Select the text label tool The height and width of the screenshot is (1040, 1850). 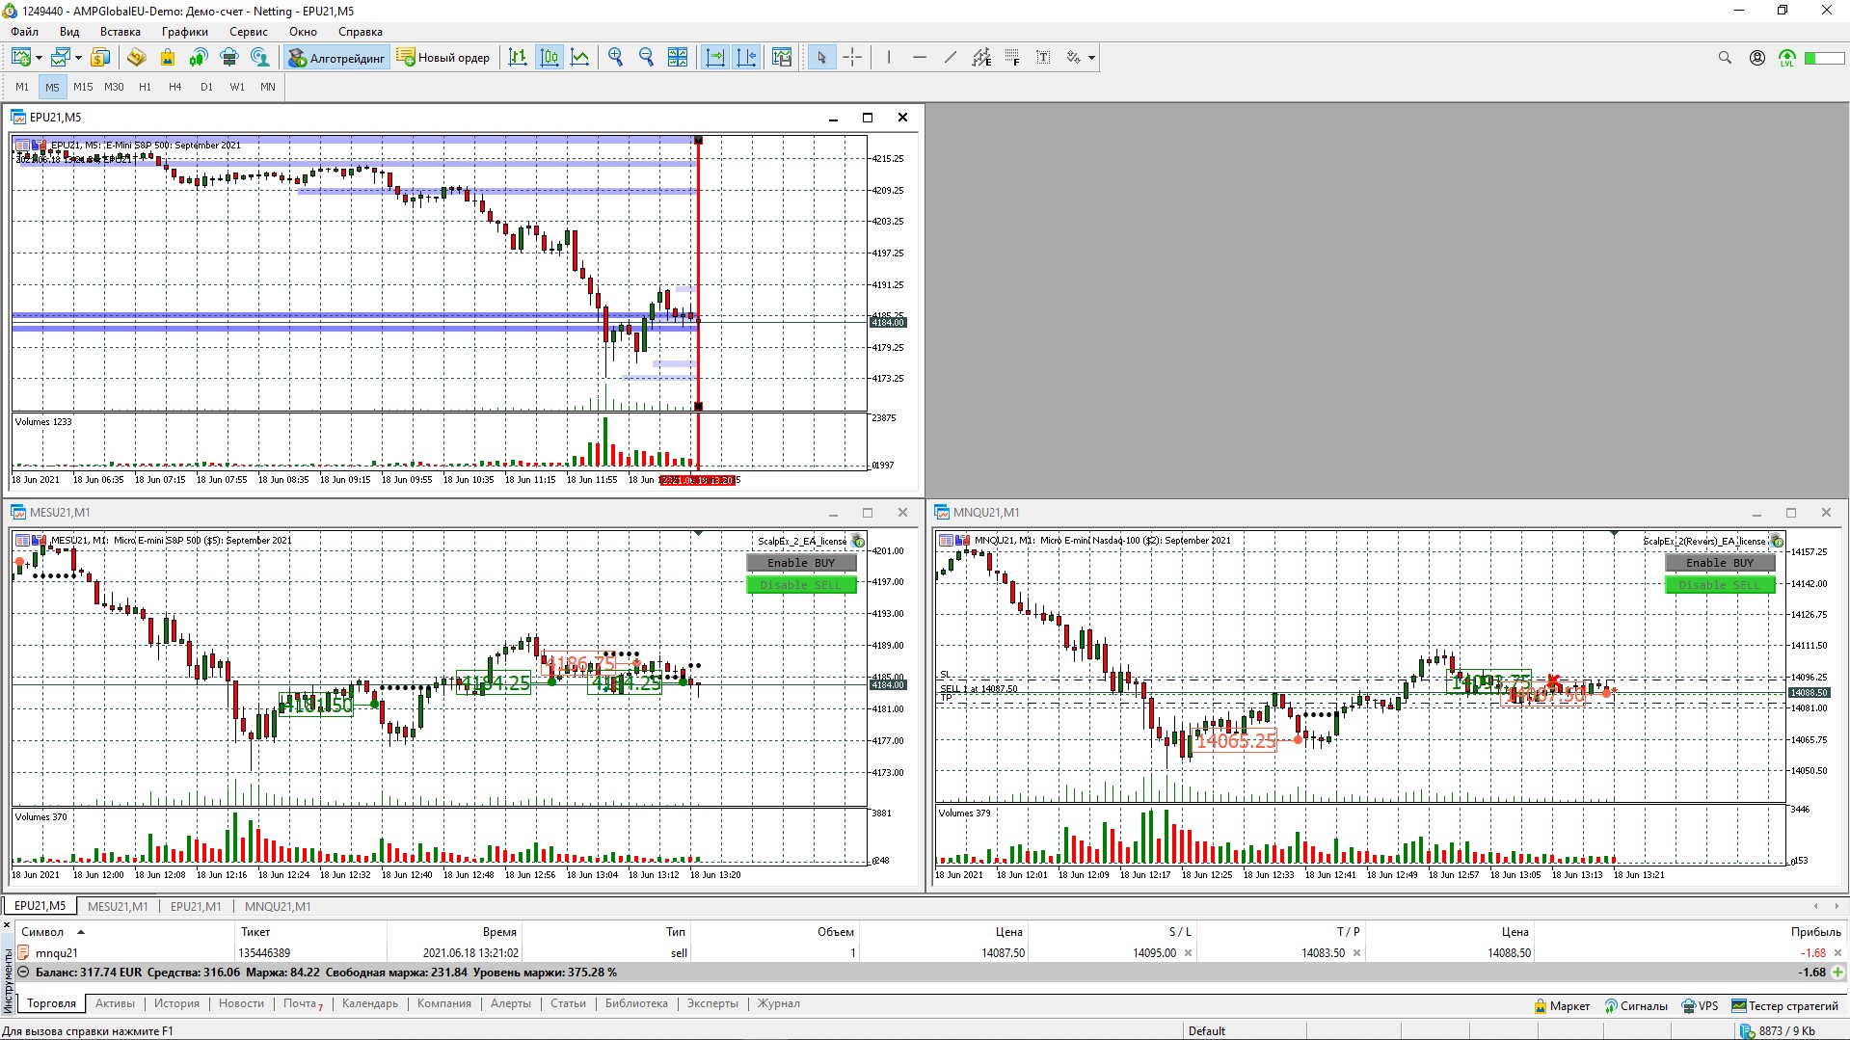point(1043,58)
